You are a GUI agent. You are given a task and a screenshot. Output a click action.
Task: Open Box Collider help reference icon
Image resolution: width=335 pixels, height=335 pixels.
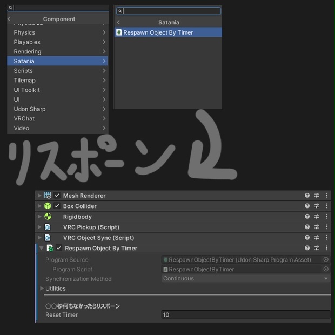pyautogui.click(x=307, y=206)
